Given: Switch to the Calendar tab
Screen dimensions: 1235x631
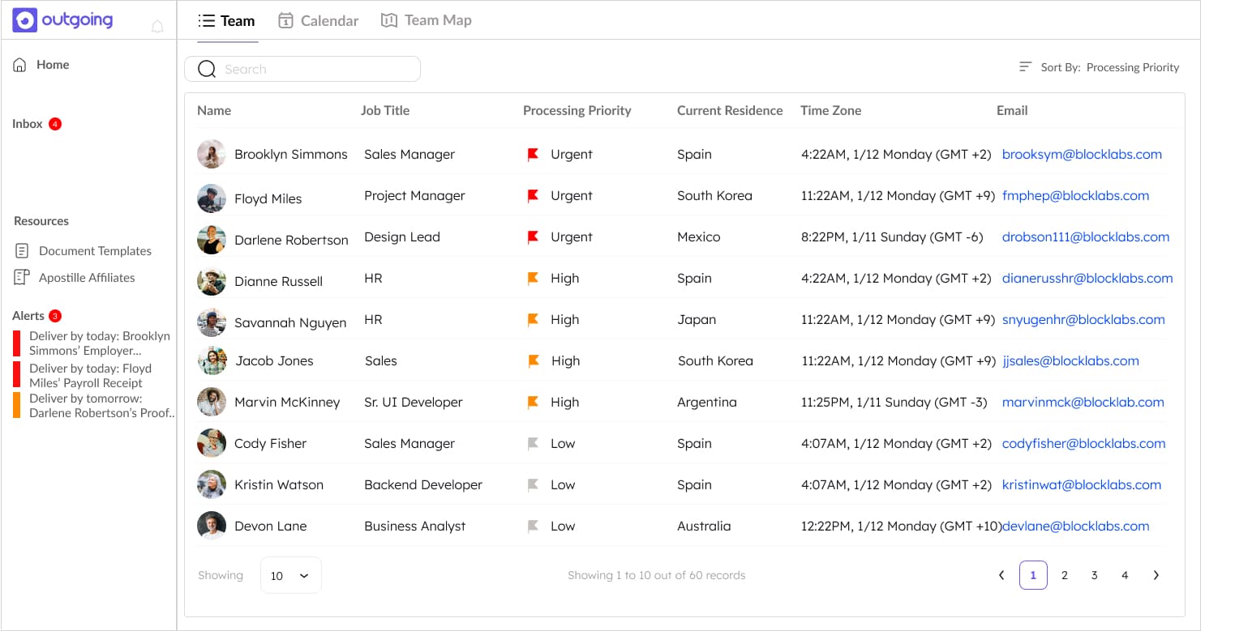Looking at the screenshot, I should 318,21.
